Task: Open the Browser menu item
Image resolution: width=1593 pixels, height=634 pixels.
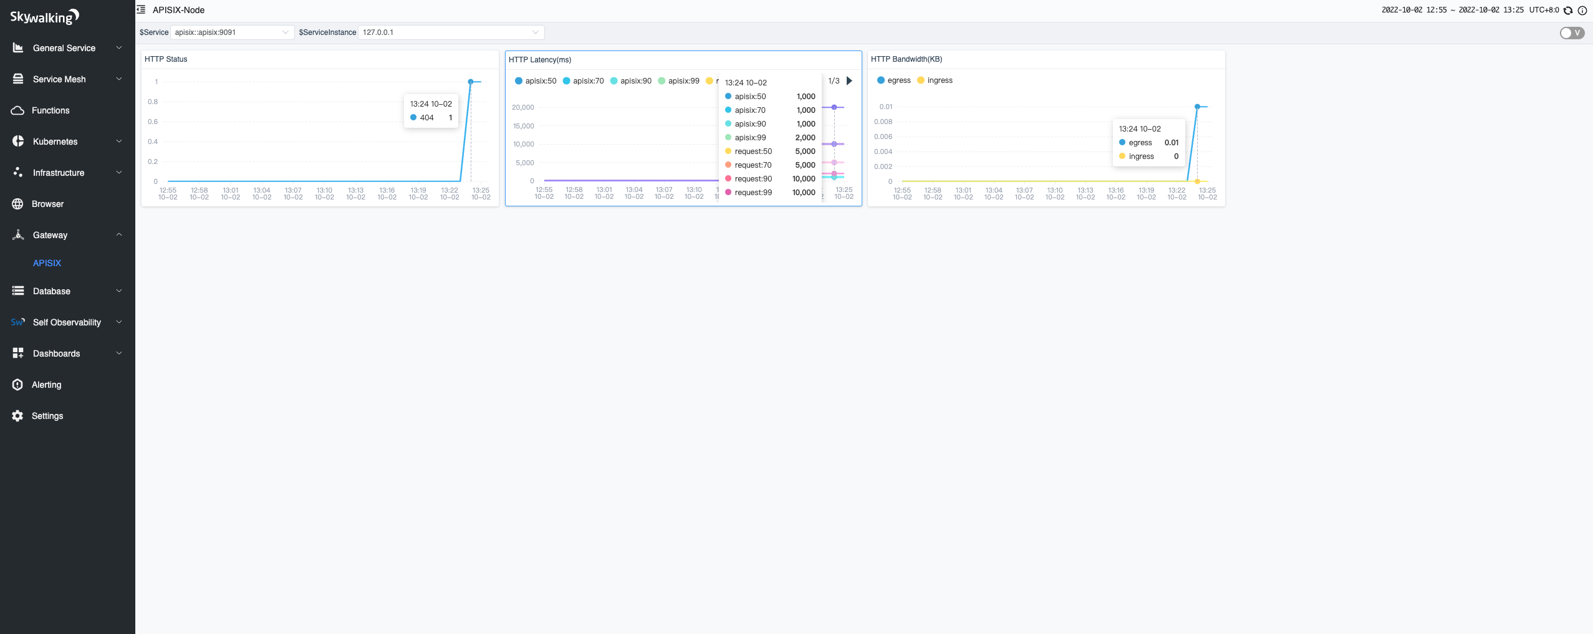Action: point(48,204)
